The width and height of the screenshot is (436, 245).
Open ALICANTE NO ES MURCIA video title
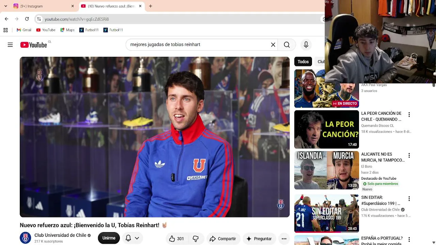pos(383,157)
